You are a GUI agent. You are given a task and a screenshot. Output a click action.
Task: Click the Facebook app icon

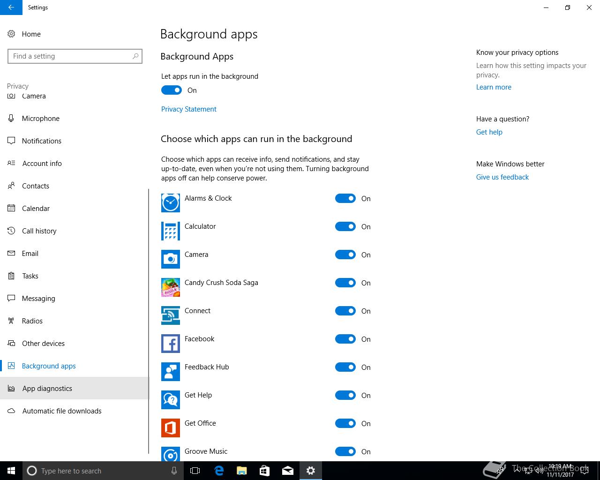click(170, 343)
